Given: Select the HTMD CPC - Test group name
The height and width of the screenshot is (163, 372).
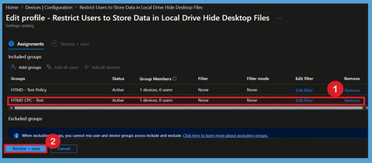Looking at the screenshot, I should point(27,100).
